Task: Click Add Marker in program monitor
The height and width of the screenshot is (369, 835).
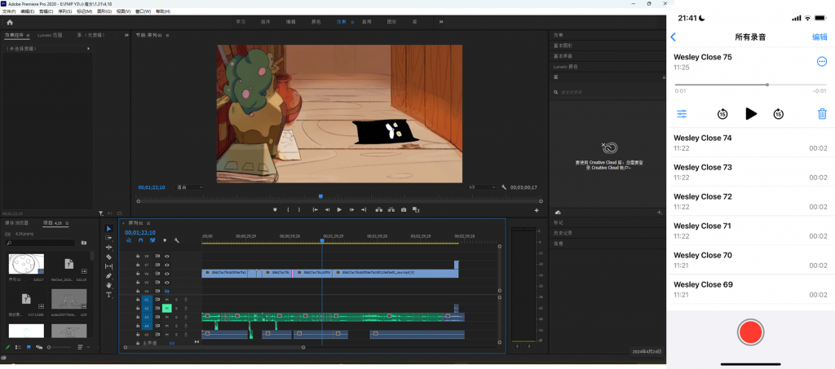Action: (x=276, y=209)
